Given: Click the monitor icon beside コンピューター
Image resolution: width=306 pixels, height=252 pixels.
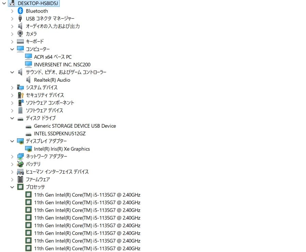Looking at the screenshot, I should point(20,49).
